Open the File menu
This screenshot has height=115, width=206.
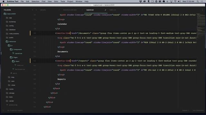coord(22,1)
